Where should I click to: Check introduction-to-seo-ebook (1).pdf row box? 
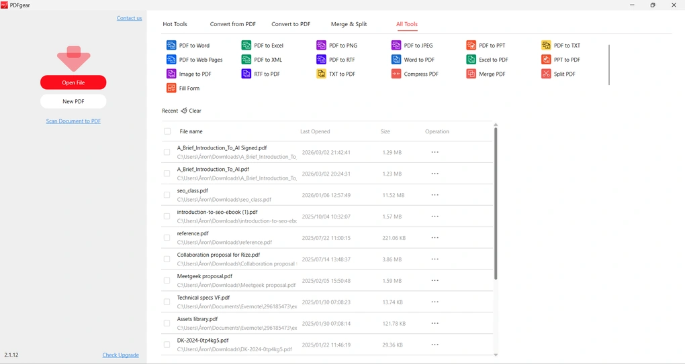167,217
